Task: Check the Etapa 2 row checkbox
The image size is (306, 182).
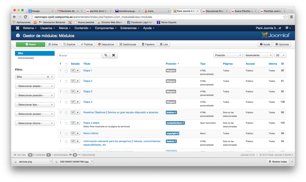Action: (66, 81)
